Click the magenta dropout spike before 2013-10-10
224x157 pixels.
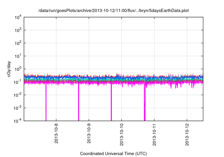coord(111,102)
